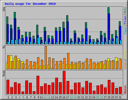Click day label '8' on the x-axis
Viewport: 128px width, 100px height.
point(34,97)
